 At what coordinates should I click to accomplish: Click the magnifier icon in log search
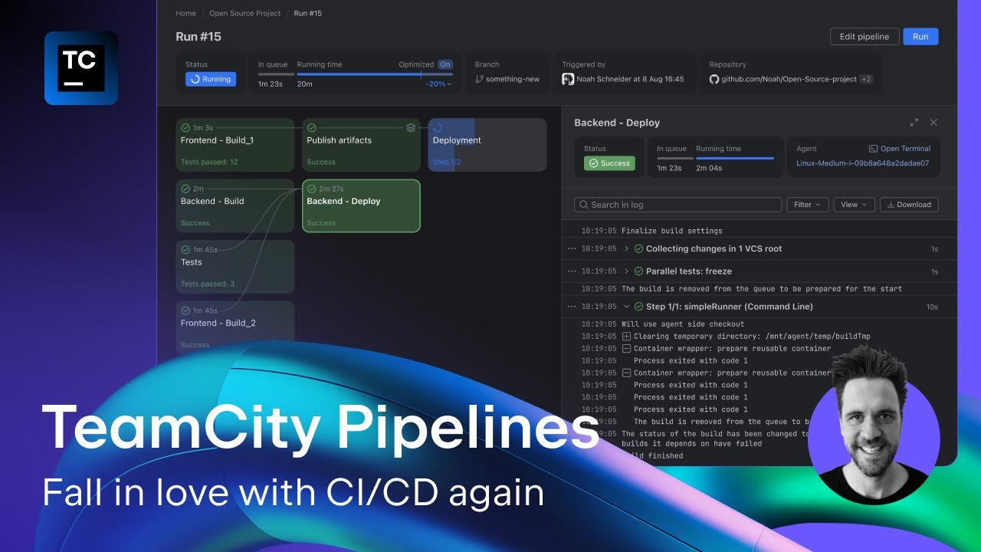[x=584, y=205]
